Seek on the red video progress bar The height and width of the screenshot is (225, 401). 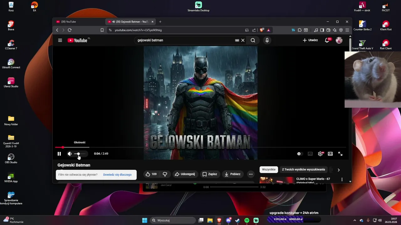pos(200,147)
